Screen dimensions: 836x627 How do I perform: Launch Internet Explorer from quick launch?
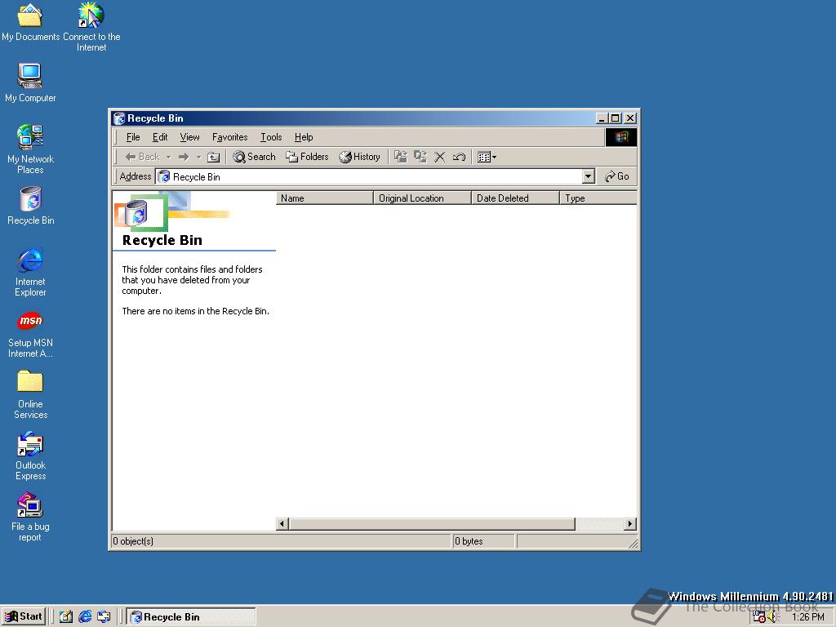pos(85,616)
